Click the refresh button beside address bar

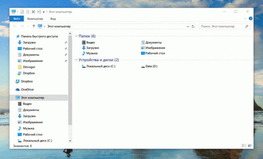[x=193, y=26]
